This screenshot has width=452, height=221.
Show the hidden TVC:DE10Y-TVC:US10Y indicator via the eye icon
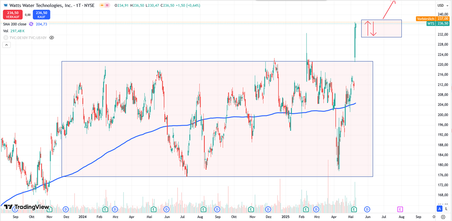[x=52, y=37]
